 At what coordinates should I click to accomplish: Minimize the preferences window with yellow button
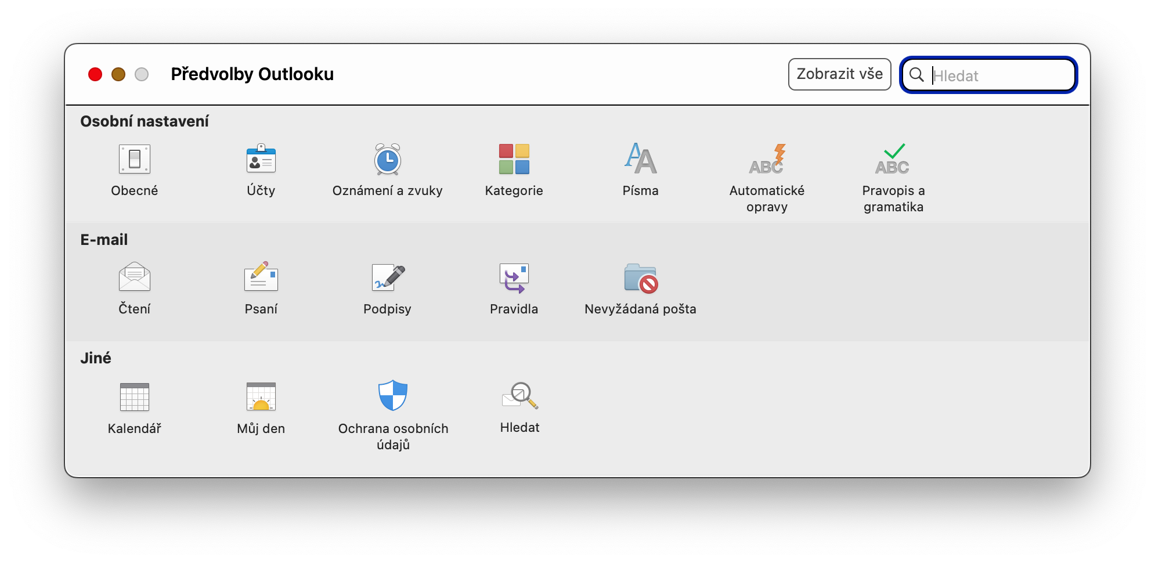[118, 74]
